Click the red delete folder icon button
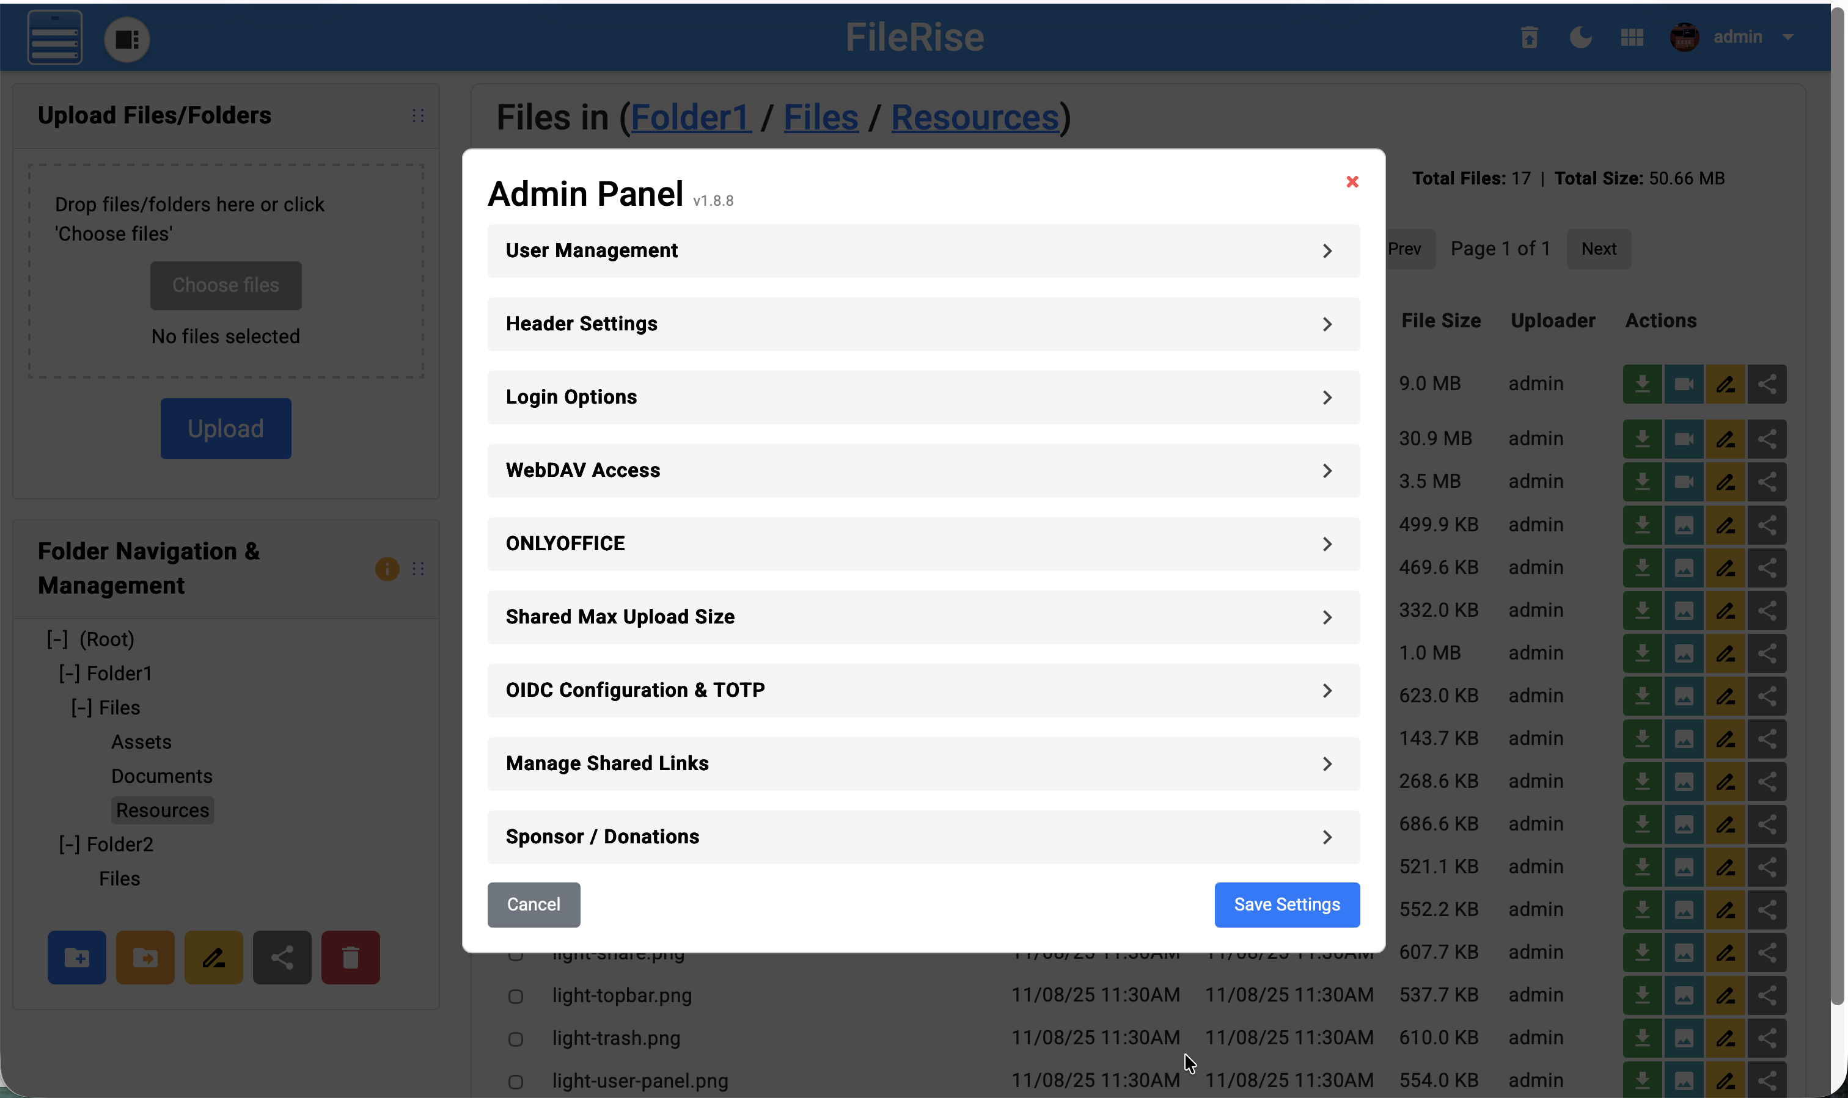 [x=350, y=958]
